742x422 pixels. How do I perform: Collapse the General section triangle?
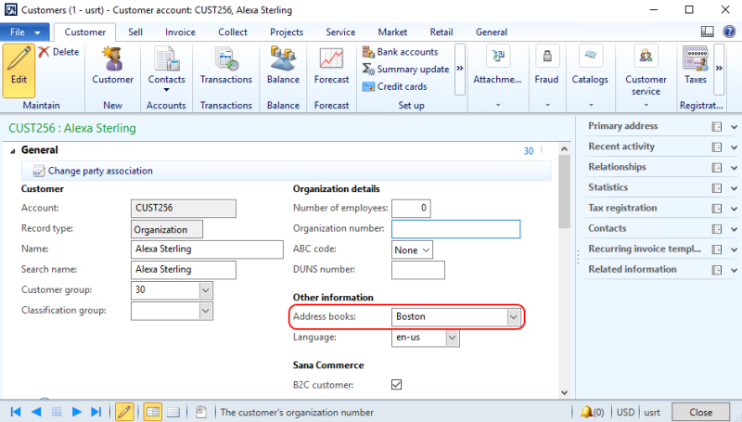tap(13, 150)
